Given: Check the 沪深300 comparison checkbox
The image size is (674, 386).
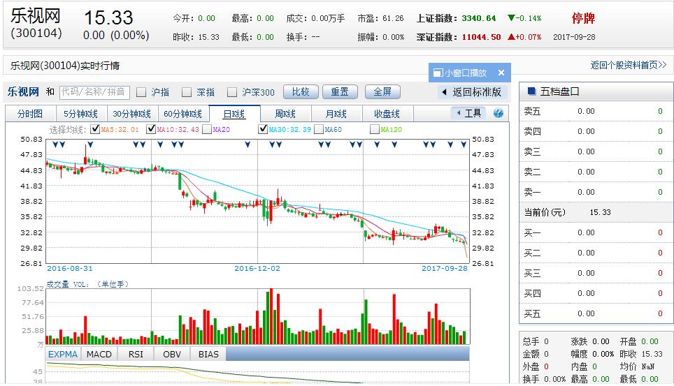Looking at the screenshot, I should (x=232, y=92).
